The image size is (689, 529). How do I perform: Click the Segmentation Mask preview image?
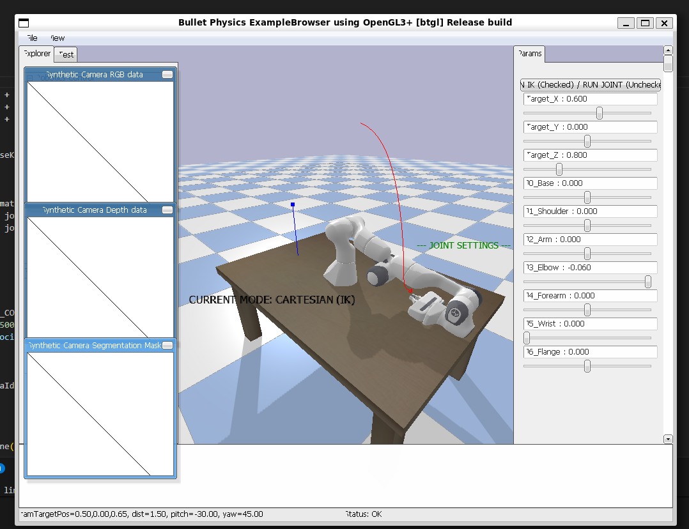tap(100, 414)
